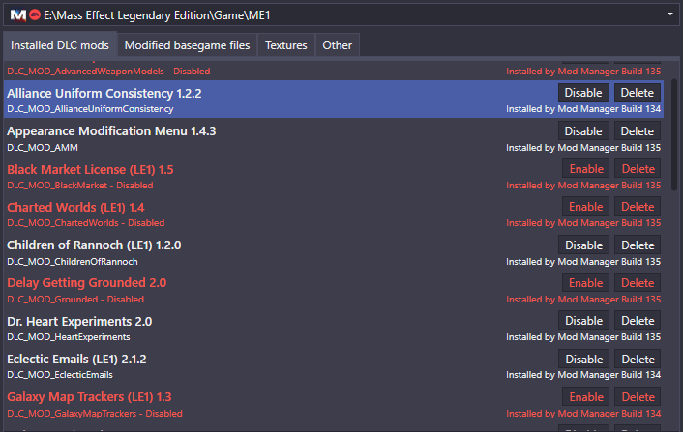Click DLC_MOD_EclecticEmails folder name
Viewport: 683px width, 432px height.
click(60, 375)
